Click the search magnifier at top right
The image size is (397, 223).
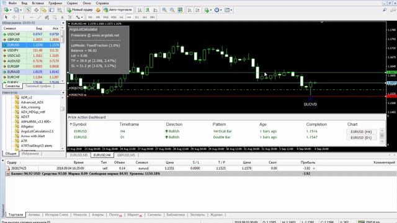(x=385, y=10)
